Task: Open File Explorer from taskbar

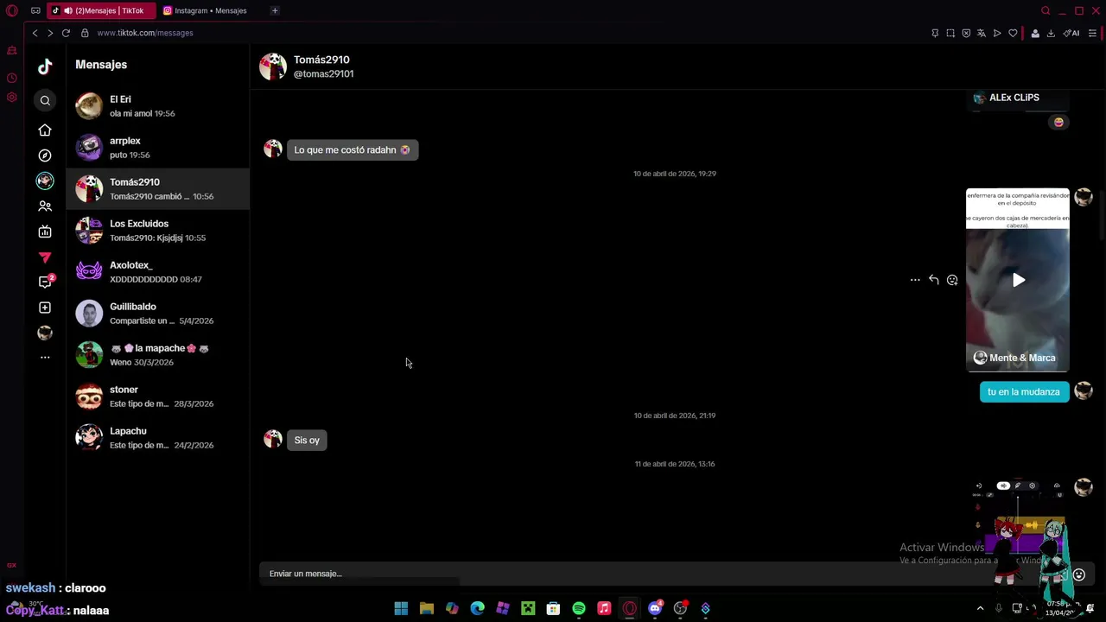Action: coord(426,609)
